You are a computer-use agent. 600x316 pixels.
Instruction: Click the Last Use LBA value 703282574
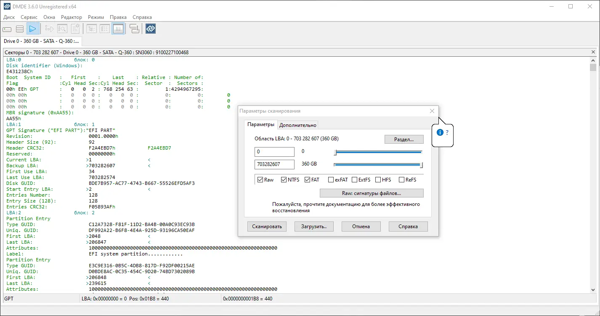tap(102, 177)
